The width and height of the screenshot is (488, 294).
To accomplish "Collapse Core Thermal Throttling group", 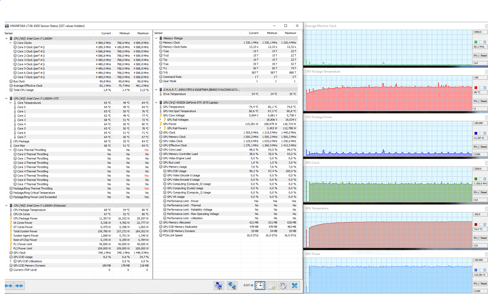I will click(x=11, y=150).
